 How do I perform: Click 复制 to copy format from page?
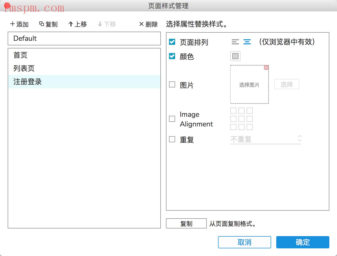click(186, 224)
